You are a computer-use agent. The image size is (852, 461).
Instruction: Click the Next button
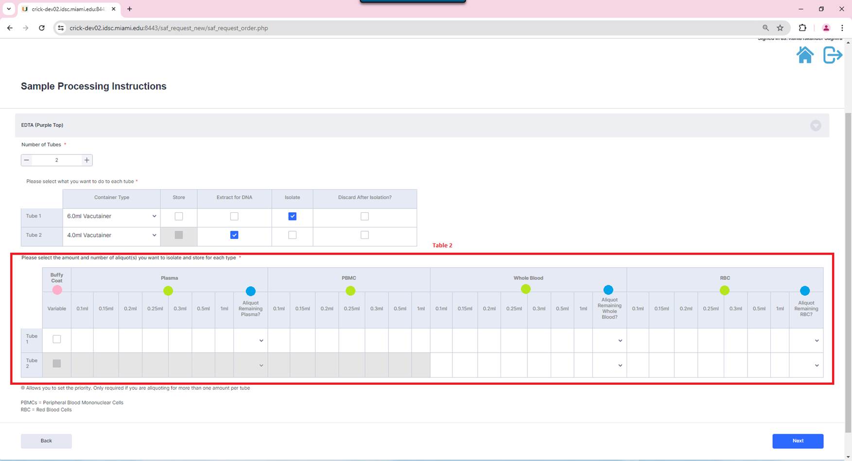click(x=798, y=441)
